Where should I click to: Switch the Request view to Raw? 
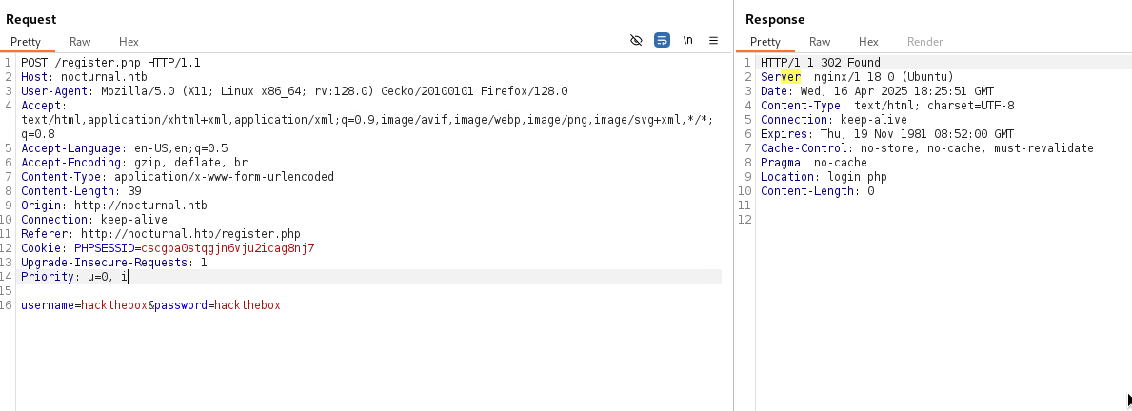click(80, 42)
